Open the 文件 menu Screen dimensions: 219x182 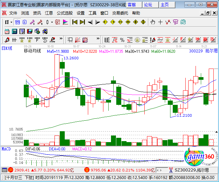(x=13, y=13)
